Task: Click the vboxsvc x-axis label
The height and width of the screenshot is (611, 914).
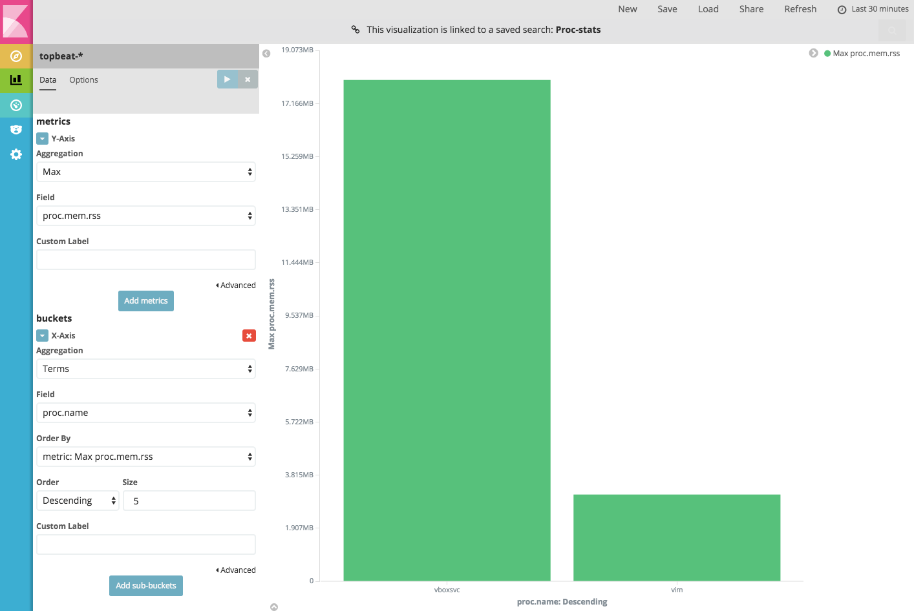Action: coord(447,590)
